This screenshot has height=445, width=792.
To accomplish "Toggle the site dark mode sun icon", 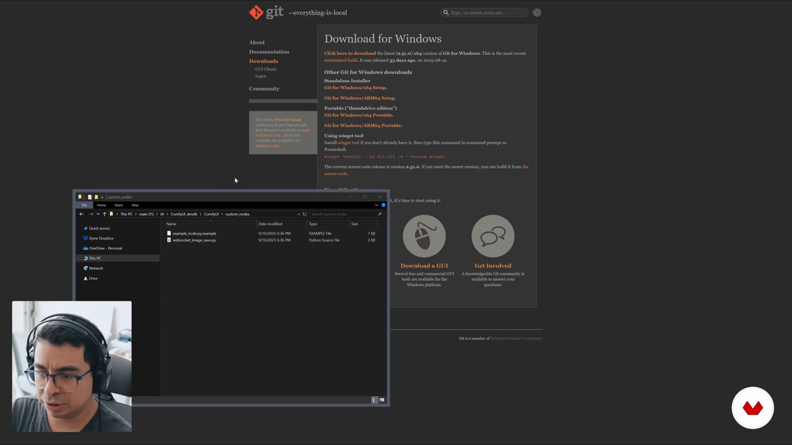I will (x=537, y=12).
